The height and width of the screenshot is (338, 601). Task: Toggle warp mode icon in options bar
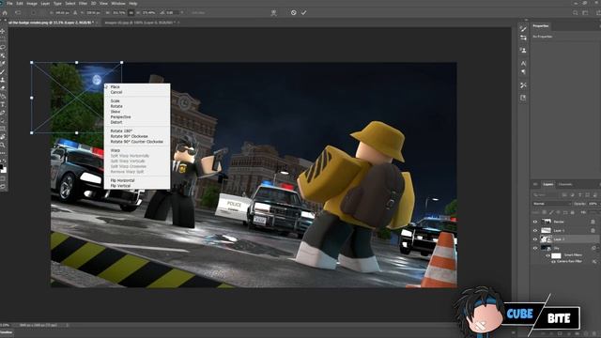point(273,12)
